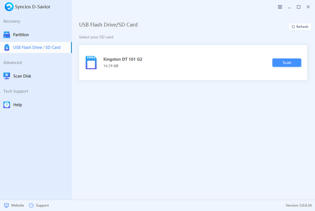
Task: Select the USB Flash Drive / SD Card label
Action: pyautogui.click(x=37, y=48)
